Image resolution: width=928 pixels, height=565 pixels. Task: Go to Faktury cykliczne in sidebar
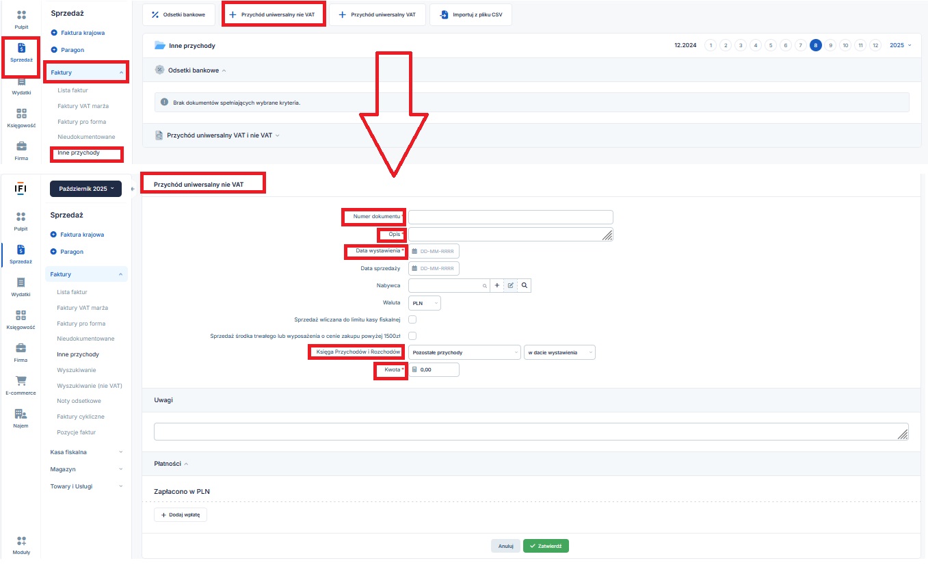click(x=80, y=417)
